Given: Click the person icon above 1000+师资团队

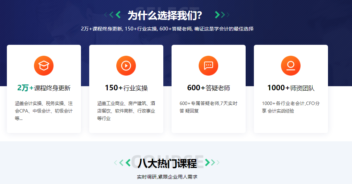Looking at the screenshot, I should tap(291, 66).
